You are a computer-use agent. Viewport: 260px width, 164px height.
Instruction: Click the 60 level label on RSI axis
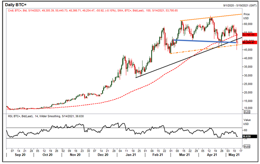(x=246, y=130)
